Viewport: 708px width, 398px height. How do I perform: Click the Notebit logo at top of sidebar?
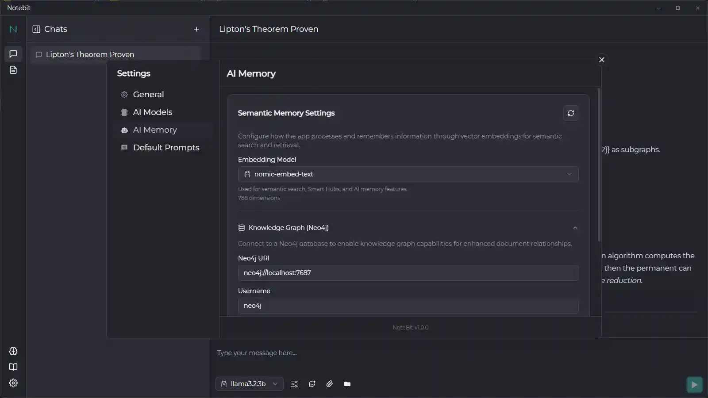click(x=13, y=29)
